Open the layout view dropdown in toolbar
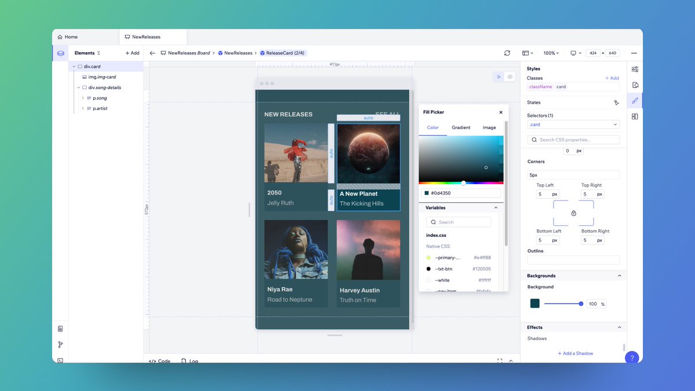 (x=528, y=53)
